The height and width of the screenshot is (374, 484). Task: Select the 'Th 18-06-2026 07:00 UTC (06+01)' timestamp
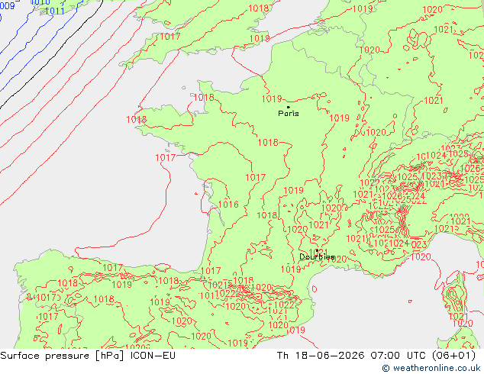(x=376, y=356)
